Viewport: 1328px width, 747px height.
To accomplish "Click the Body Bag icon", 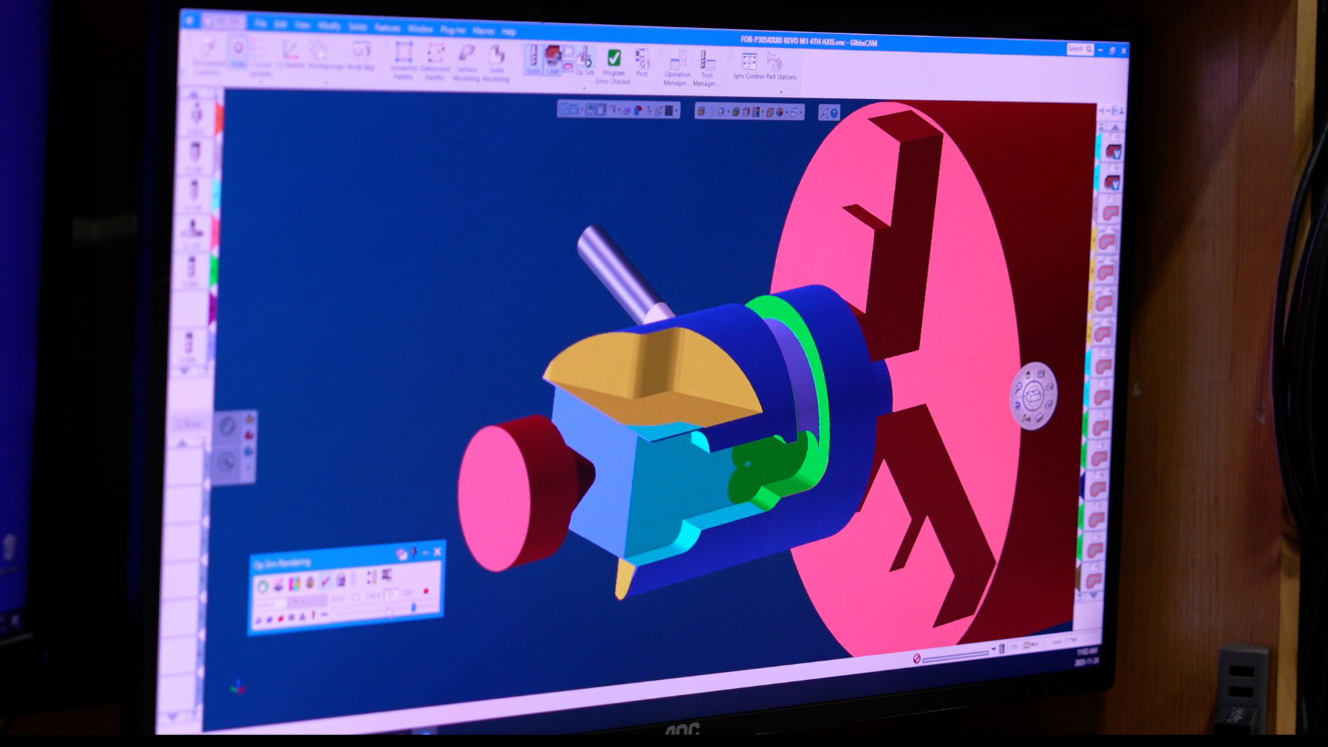I will tap(360, 55).
